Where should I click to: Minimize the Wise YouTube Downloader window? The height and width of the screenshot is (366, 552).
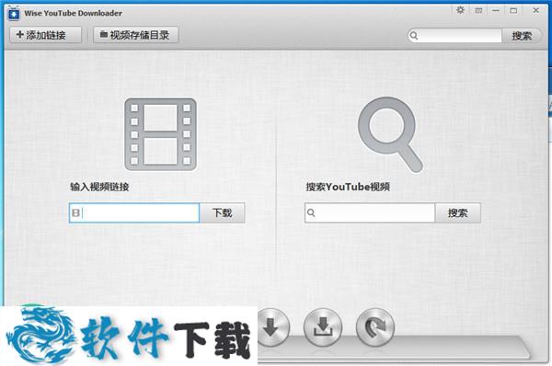(x=496, y=10)
